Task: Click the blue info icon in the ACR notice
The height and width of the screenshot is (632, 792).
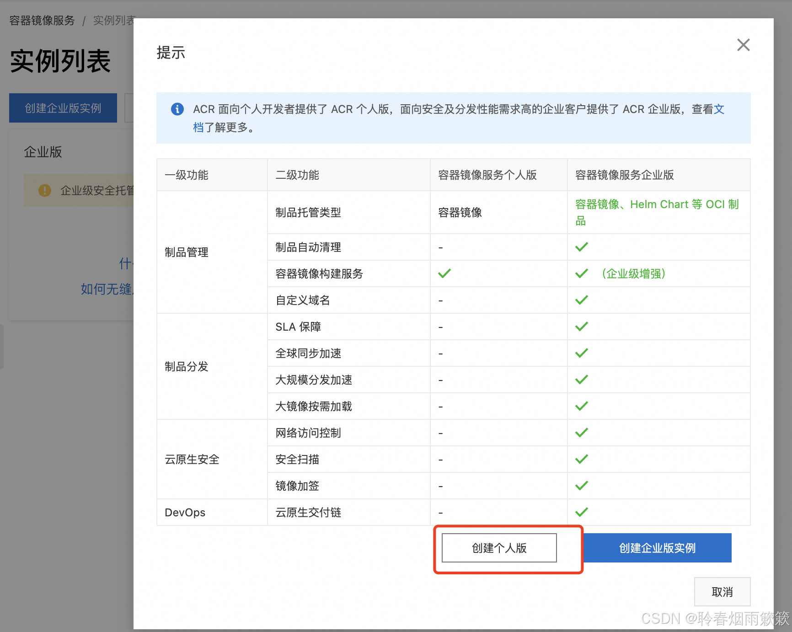Action: [x=177, y=109]
